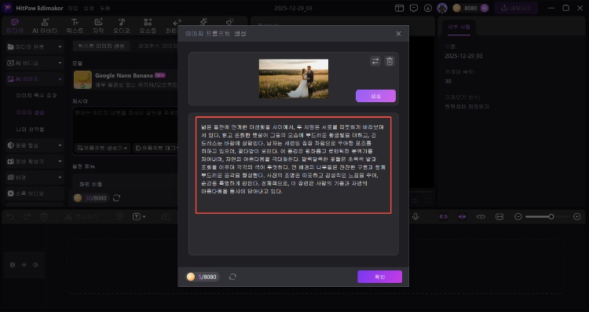Screen dimensions: 589x312
Task: Toggle the link clips icon
Action: (444, 217)
